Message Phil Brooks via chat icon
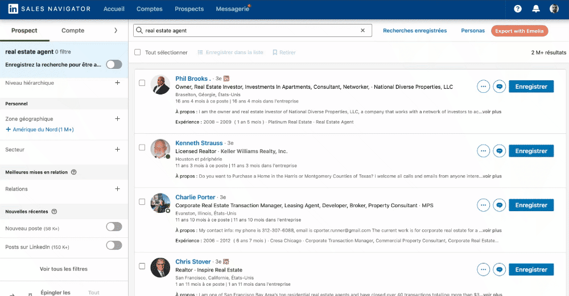This screenshot has width=569, height=296. (500, 87)
